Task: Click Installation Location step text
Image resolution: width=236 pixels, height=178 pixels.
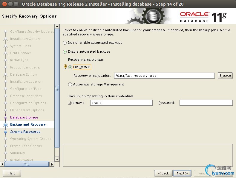Action: (26, 82)
